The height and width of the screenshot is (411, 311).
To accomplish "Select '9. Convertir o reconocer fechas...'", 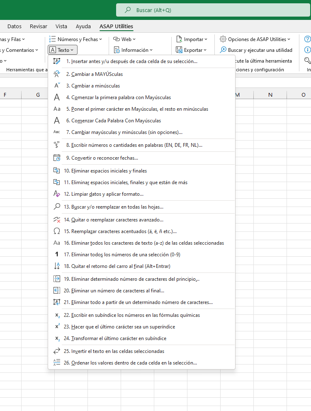I will point(141,158).
